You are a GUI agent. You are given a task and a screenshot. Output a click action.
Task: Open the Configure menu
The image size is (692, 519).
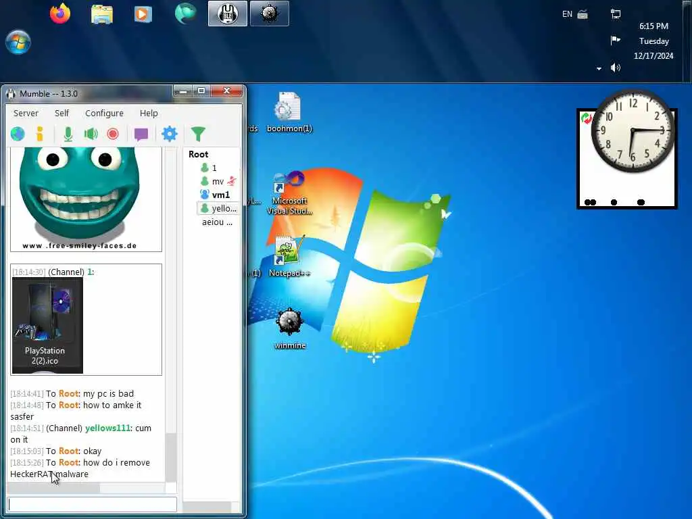pos(104,113)
